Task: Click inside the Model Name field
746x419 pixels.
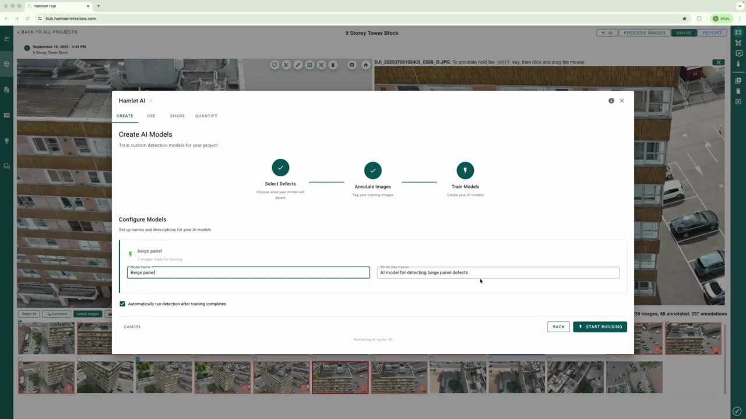Action: [248, 272]
